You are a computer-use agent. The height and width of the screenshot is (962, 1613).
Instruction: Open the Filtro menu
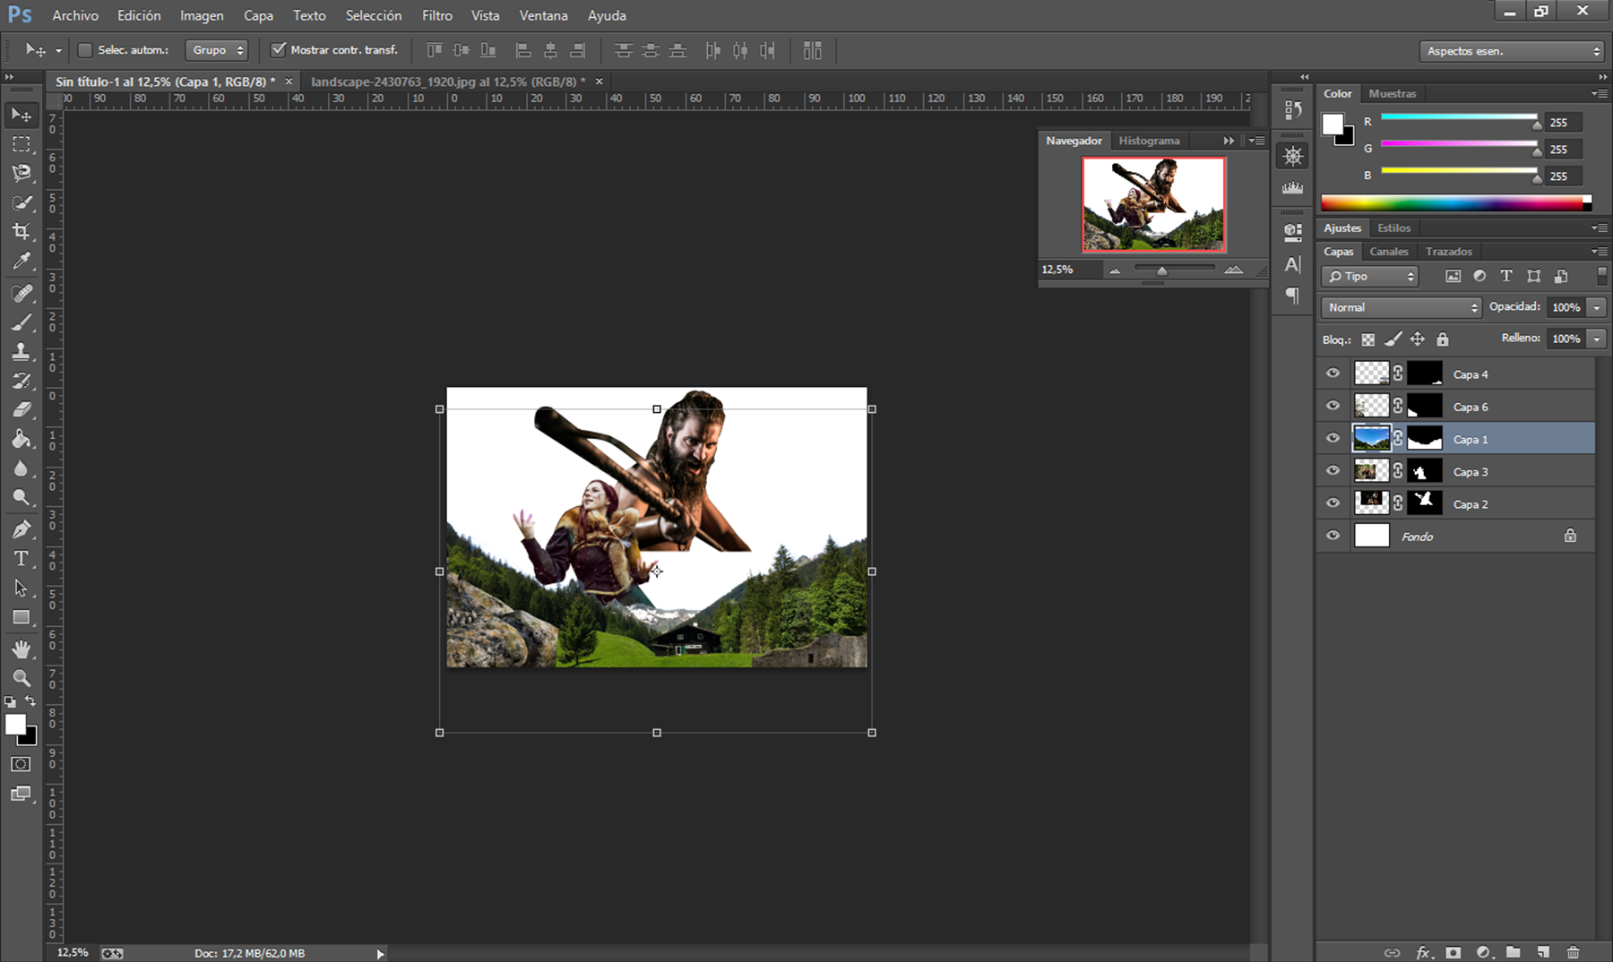tap(437, 15)
